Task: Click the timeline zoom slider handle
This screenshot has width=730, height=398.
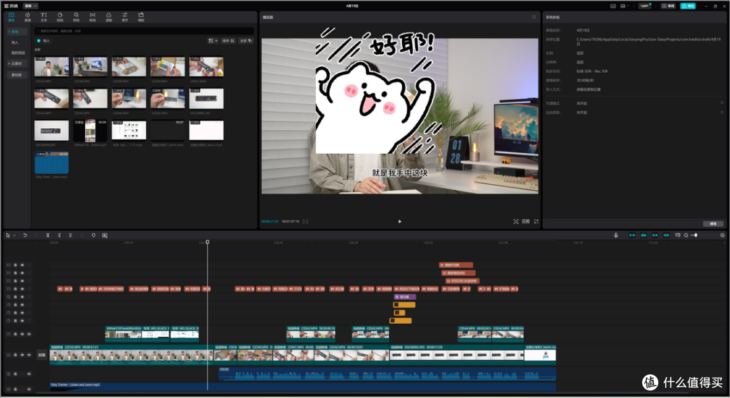Action: [x=696, y=235]
